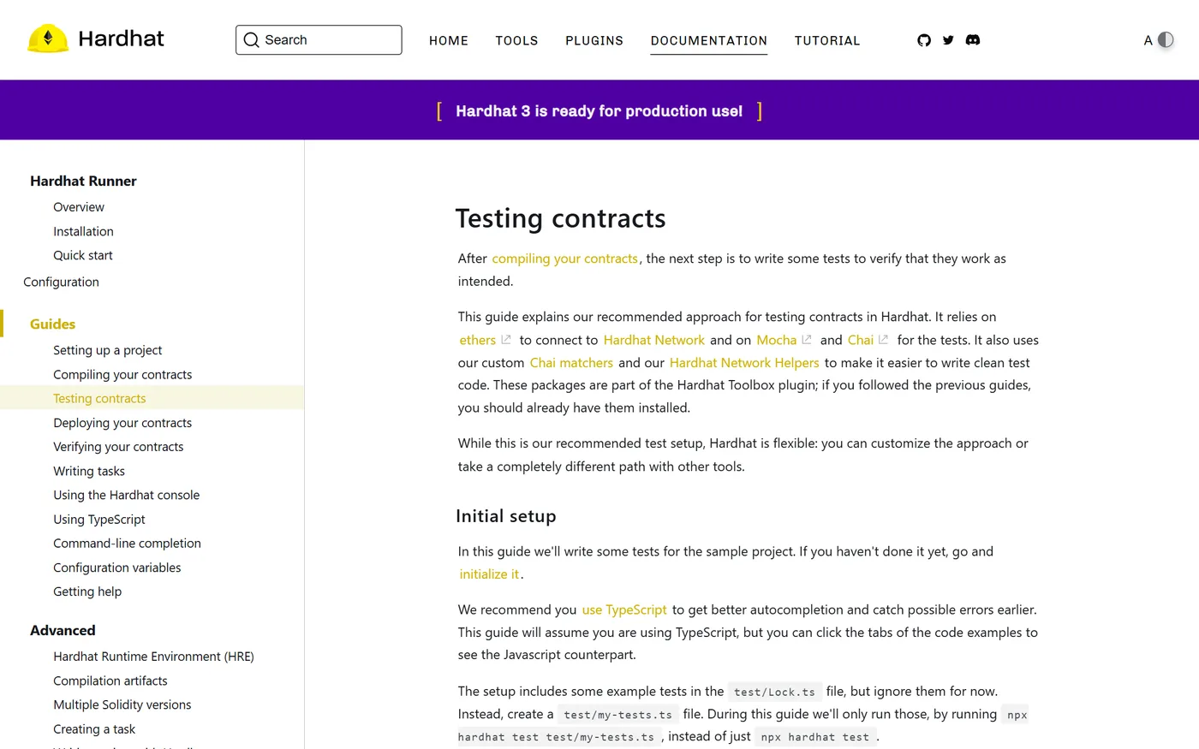Open the Using TypeScript sidebar guide
Image resolution: width=1199 pixels, height=749 pixels.
click(99, 520)
